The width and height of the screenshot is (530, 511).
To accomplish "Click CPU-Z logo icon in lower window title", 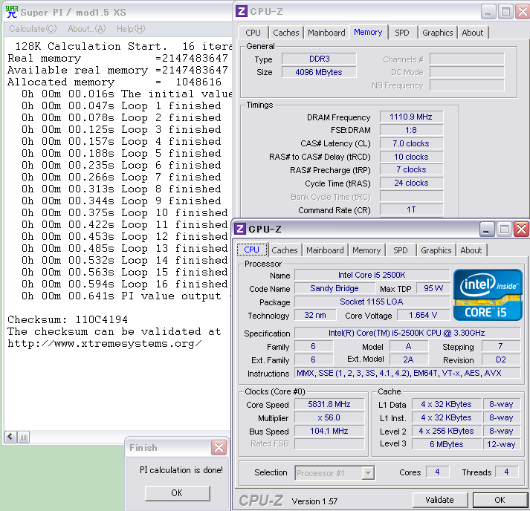I will 240,229.
